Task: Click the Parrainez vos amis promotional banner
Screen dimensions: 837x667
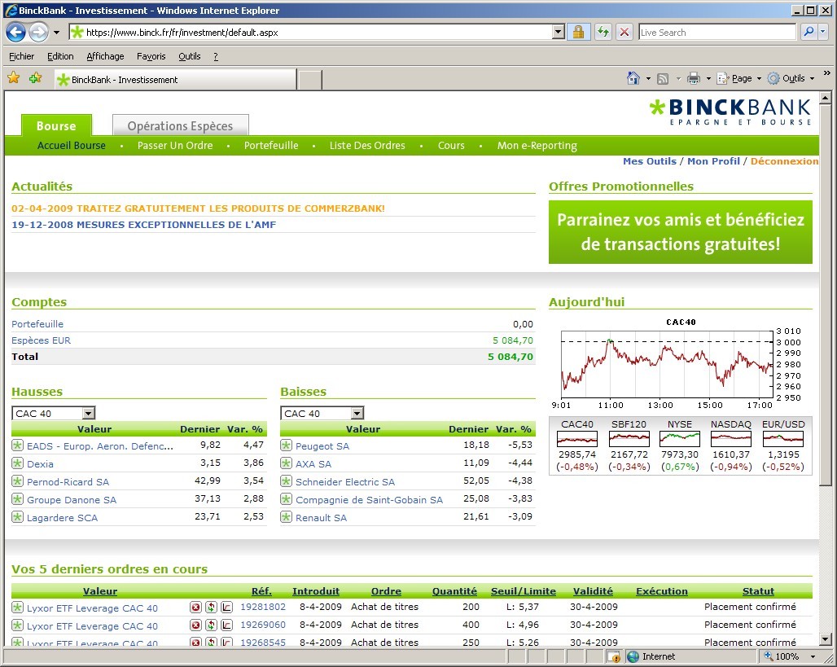Action: coord(681,232)
